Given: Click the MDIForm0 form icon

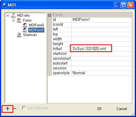Looking at the screenshot, I should (25, 25).
